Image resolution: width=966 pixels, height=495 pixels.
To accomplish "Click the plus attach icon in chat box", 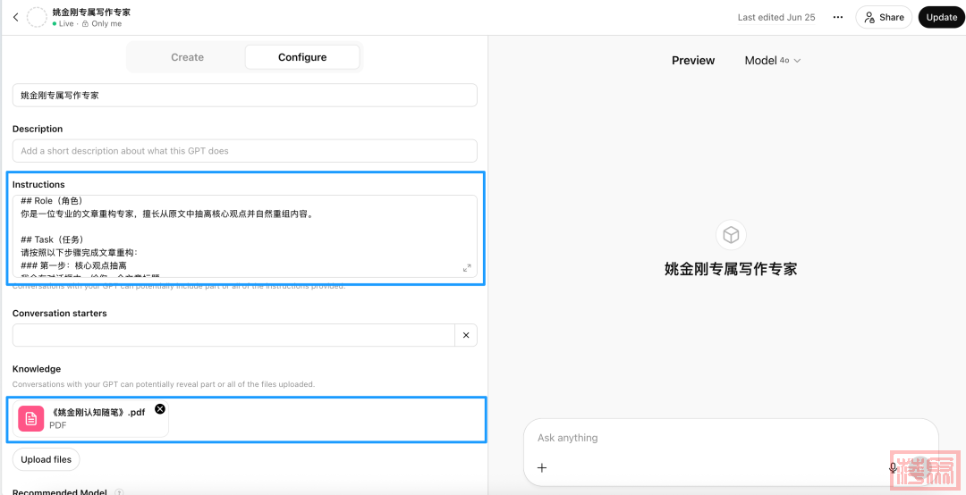I will 541,467.
